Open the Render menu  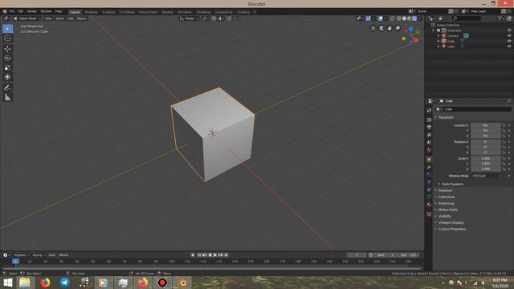point(32,11)
